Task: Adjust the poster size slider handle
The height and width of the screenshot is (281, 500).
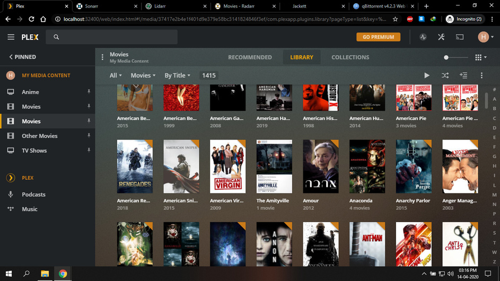Action: tap(446, 57)
